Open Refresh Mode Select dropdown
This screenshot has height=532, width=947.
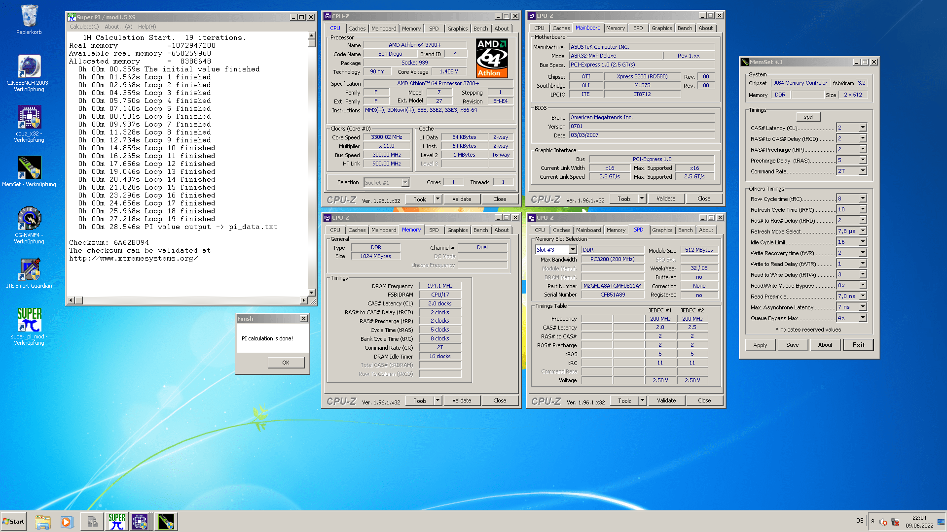pyautogui.click(x=863, y=231)
